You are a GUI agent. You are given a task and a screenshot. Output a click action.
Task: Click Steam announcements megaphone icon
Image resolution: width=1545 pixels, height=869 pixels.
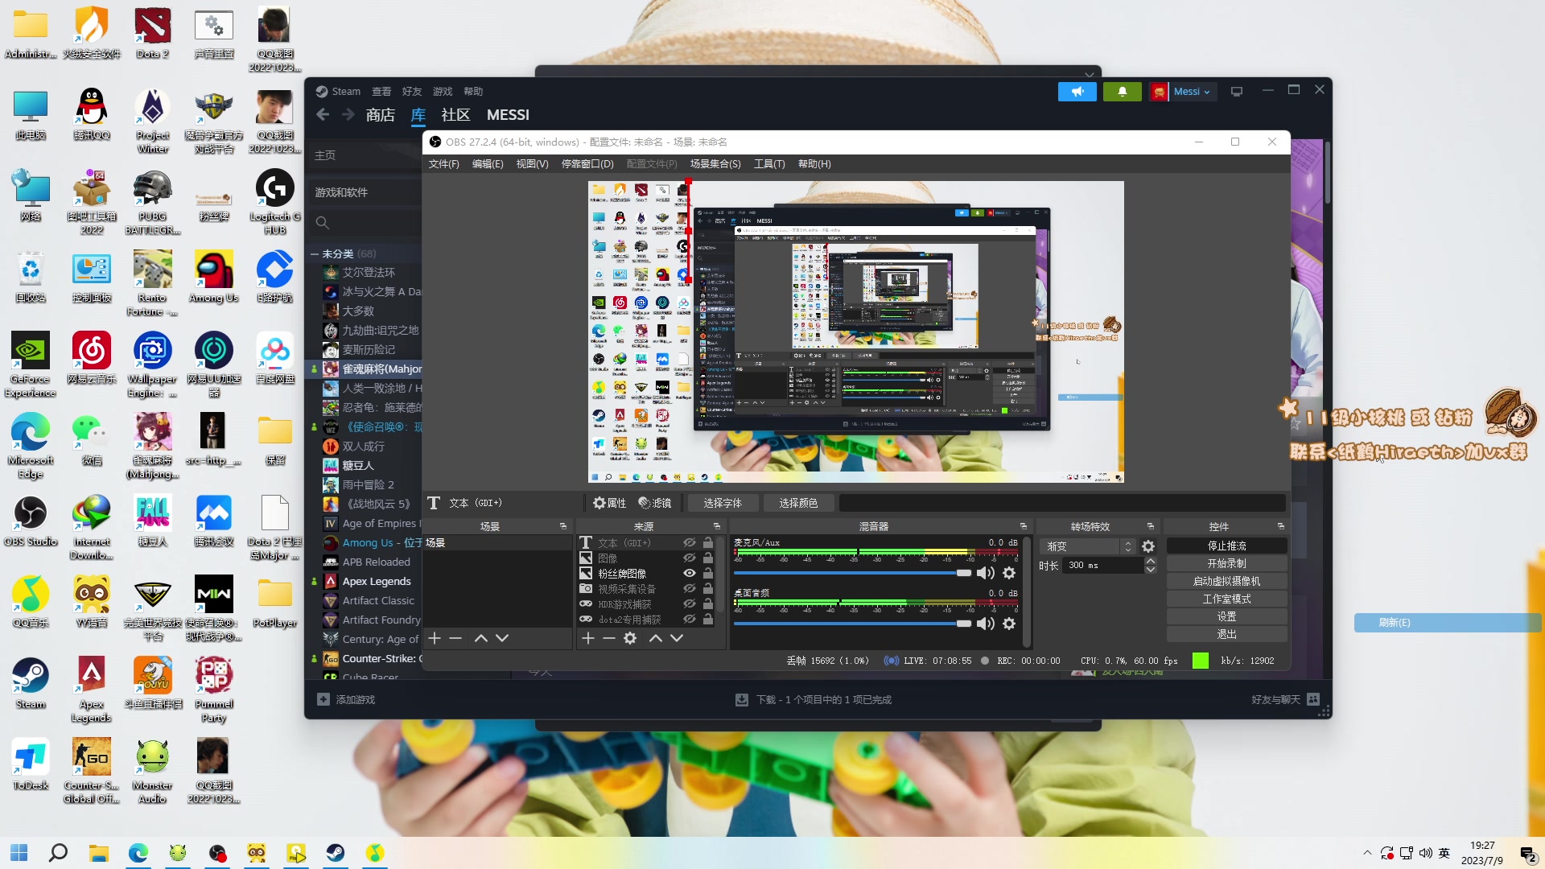[x=1077, y=92]
